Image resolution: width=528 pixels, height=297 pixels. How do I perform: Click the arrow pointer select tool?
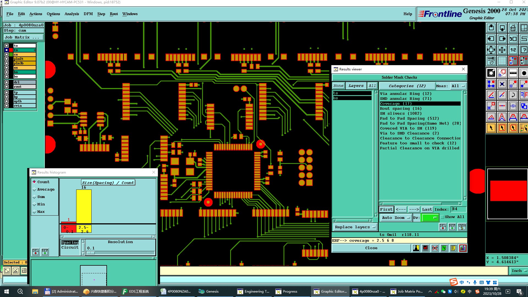[491, 128]
